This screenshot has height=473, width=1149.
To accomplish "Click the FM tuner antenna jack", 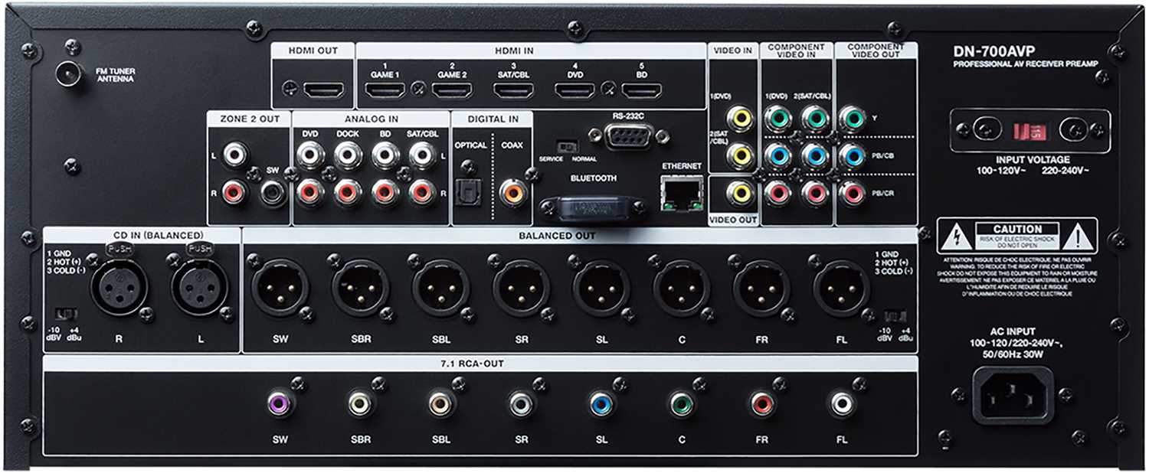I will coord(71,74).
